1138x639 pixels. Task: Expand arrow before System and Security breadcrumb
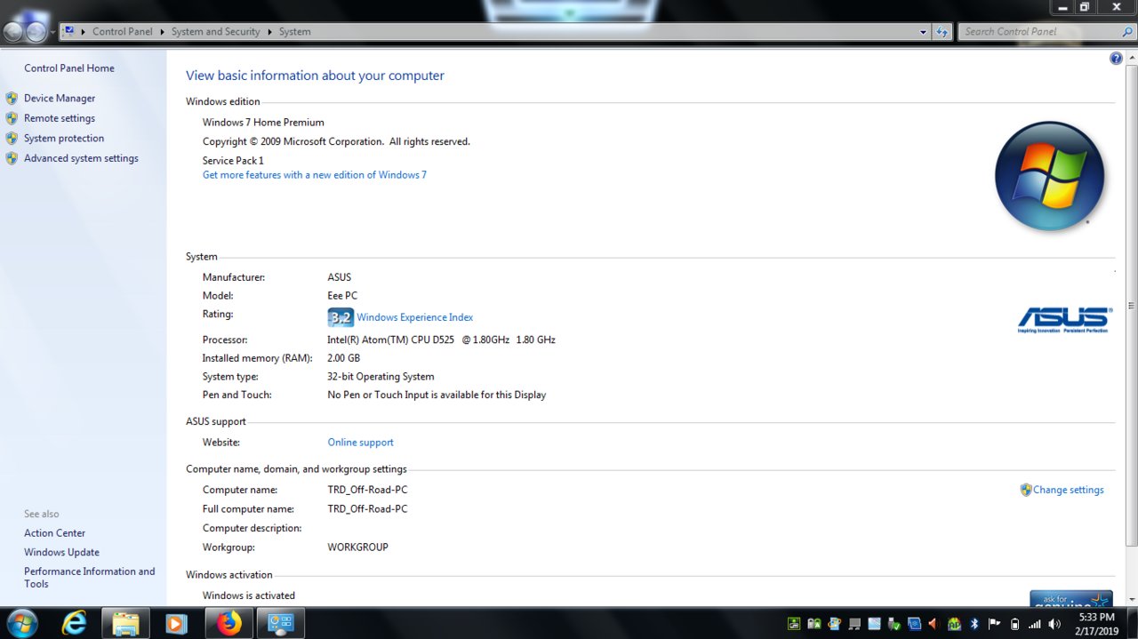point(163,31)
